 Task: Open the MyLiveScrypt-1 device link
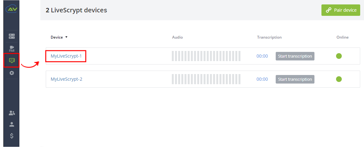pyautogui.click(x=66, y=56)
